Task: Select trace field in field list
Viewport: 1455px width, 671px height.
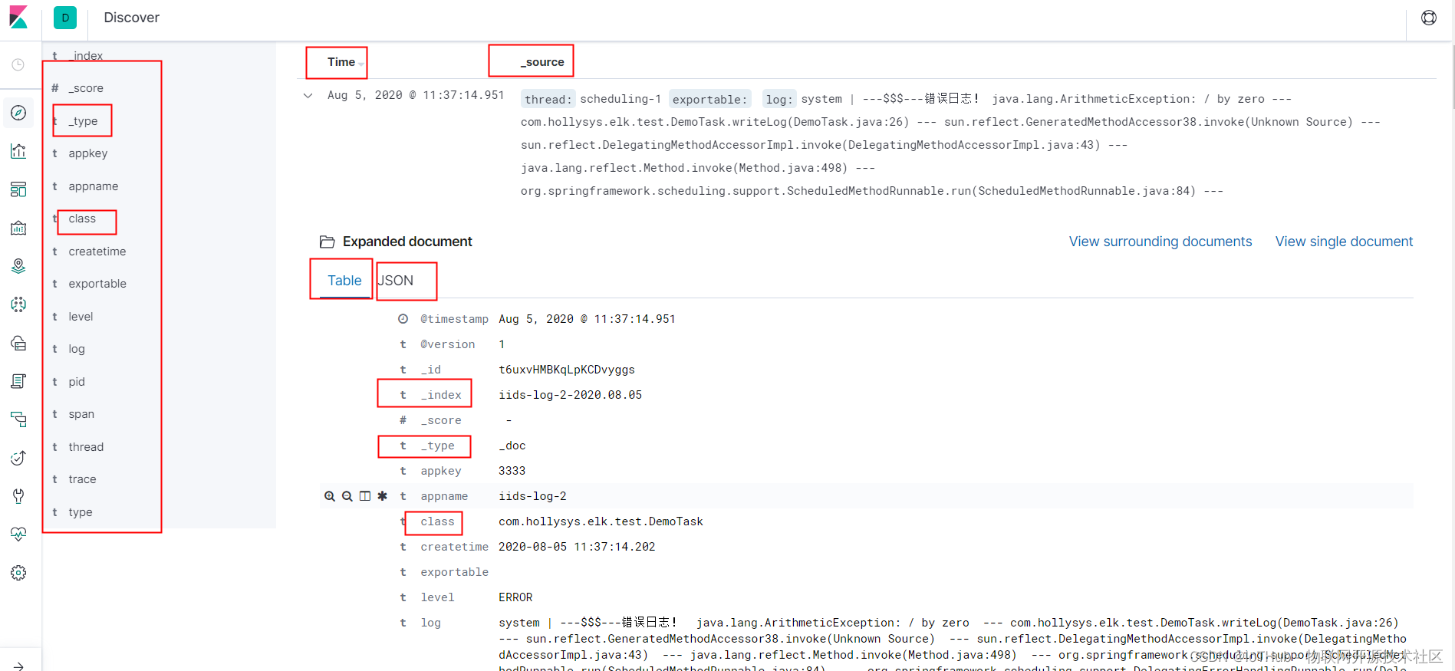Action: point(82,479)
